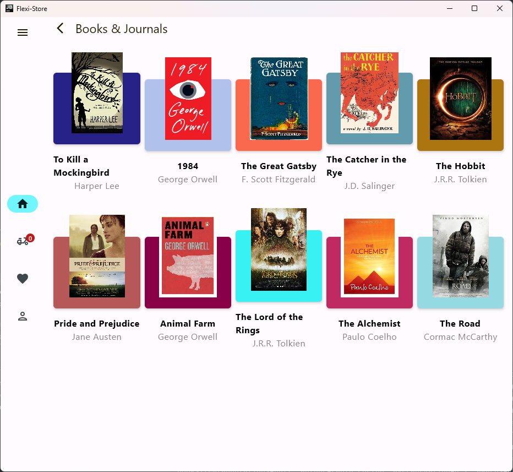
Task: Open the To Kill a Mockingbird cover
Action: click(97, 93)
